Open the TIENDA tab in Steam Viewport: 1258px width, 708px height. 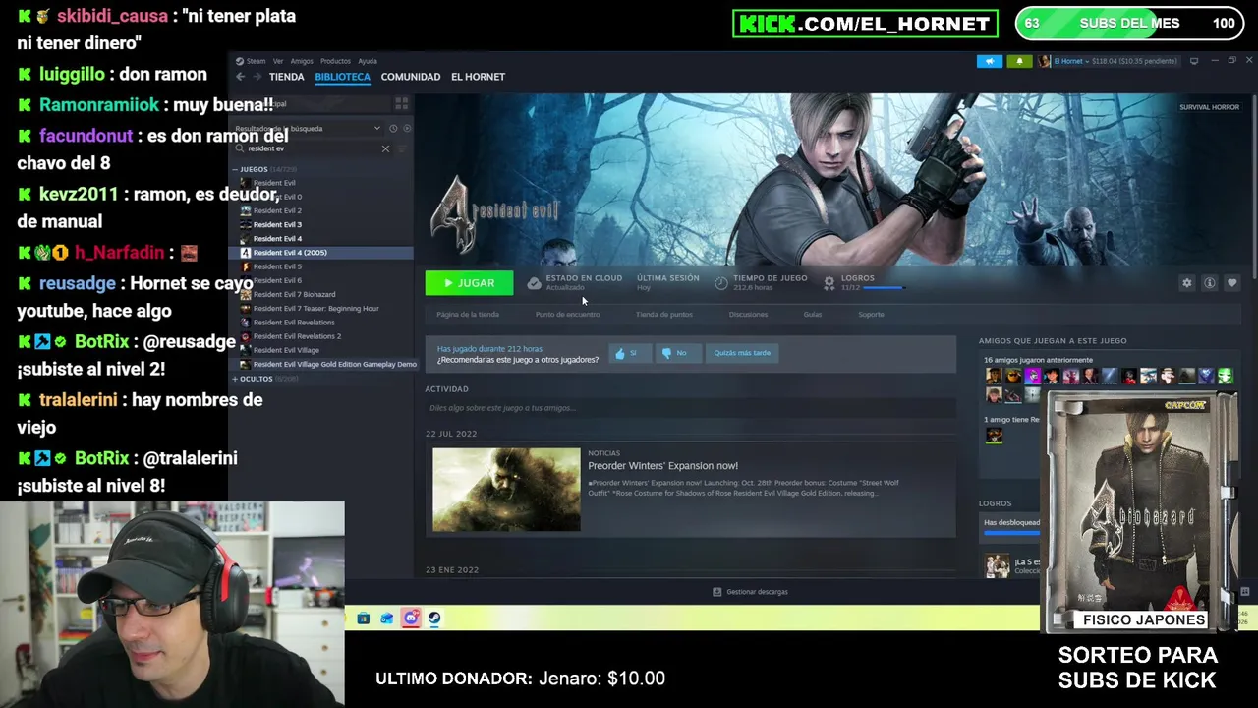[286, 77]
